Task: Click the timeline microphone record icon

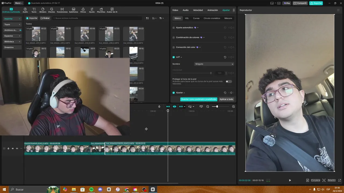Action: click(159, 106)
